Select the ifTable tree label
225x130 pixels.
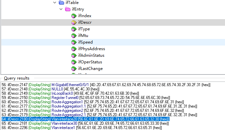coord(72,3)
